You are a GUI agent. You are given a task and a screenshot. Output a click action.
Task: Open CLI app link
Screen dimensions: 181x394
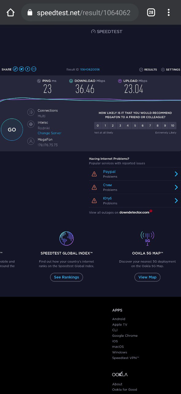(x=115, y=330)
